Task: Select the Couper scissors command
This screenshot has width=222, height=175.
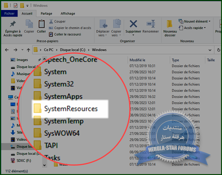Action: click(x=57, y=21)
